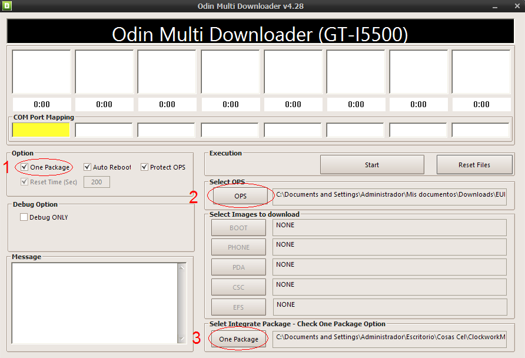Screen dimensions: 525x358
Task: Toggle the Protect OPS checkbox
Action: (144, 167)
